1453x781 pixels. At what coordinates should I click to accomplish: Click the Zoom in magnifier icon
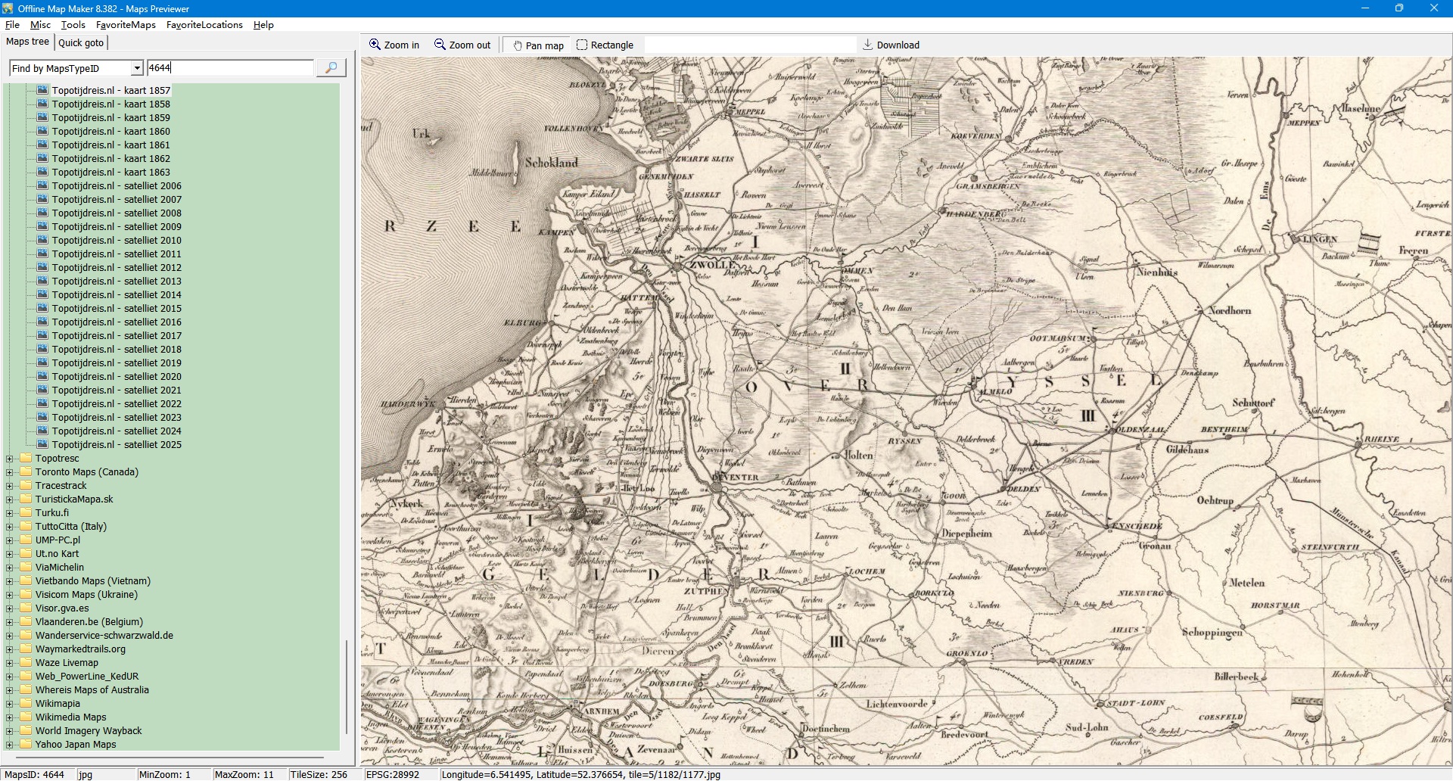pyautogui.click(x=375, y=45)
